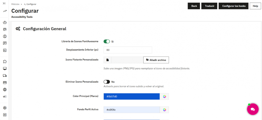Click the Añadir archivo button
Image resolution: width=262 pixels, height=120 pixels.
pyautogui.click(x=156, y=60)
